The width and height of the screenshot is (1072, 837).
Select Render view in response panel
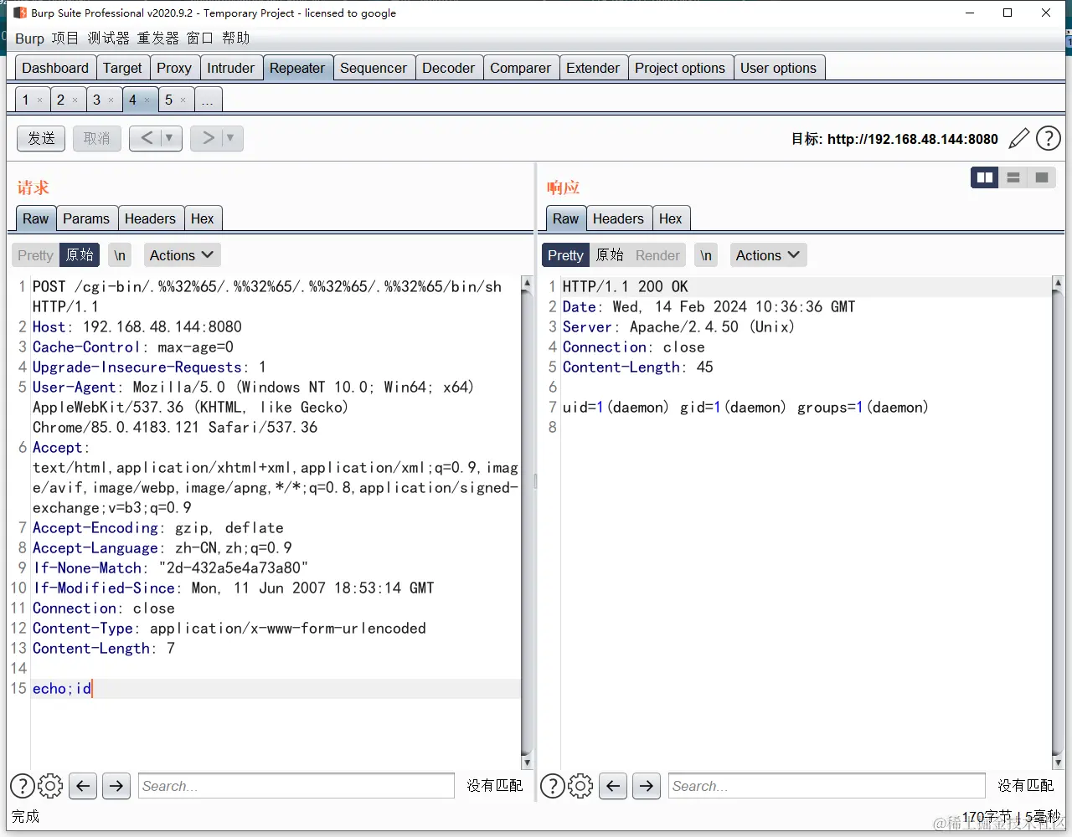[x=657, y=255]
